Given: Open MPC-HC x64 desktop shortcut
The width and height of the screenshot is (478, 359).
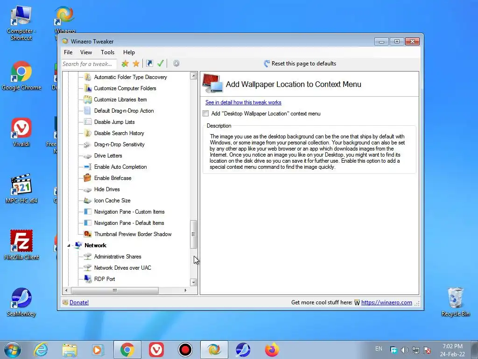Looking at the screenshot, I should pyautogui.click(x=21, y=189).
